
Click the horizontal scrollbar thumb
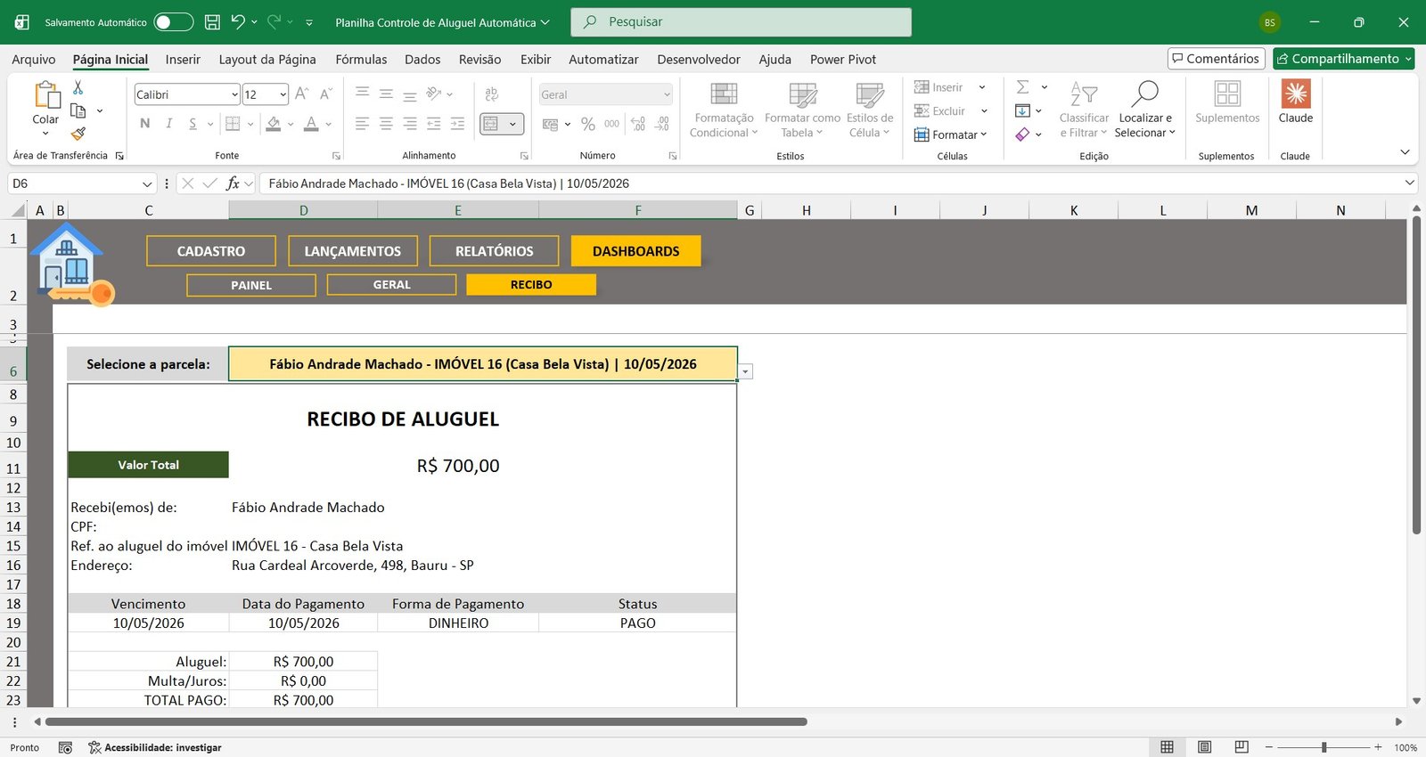426,721
